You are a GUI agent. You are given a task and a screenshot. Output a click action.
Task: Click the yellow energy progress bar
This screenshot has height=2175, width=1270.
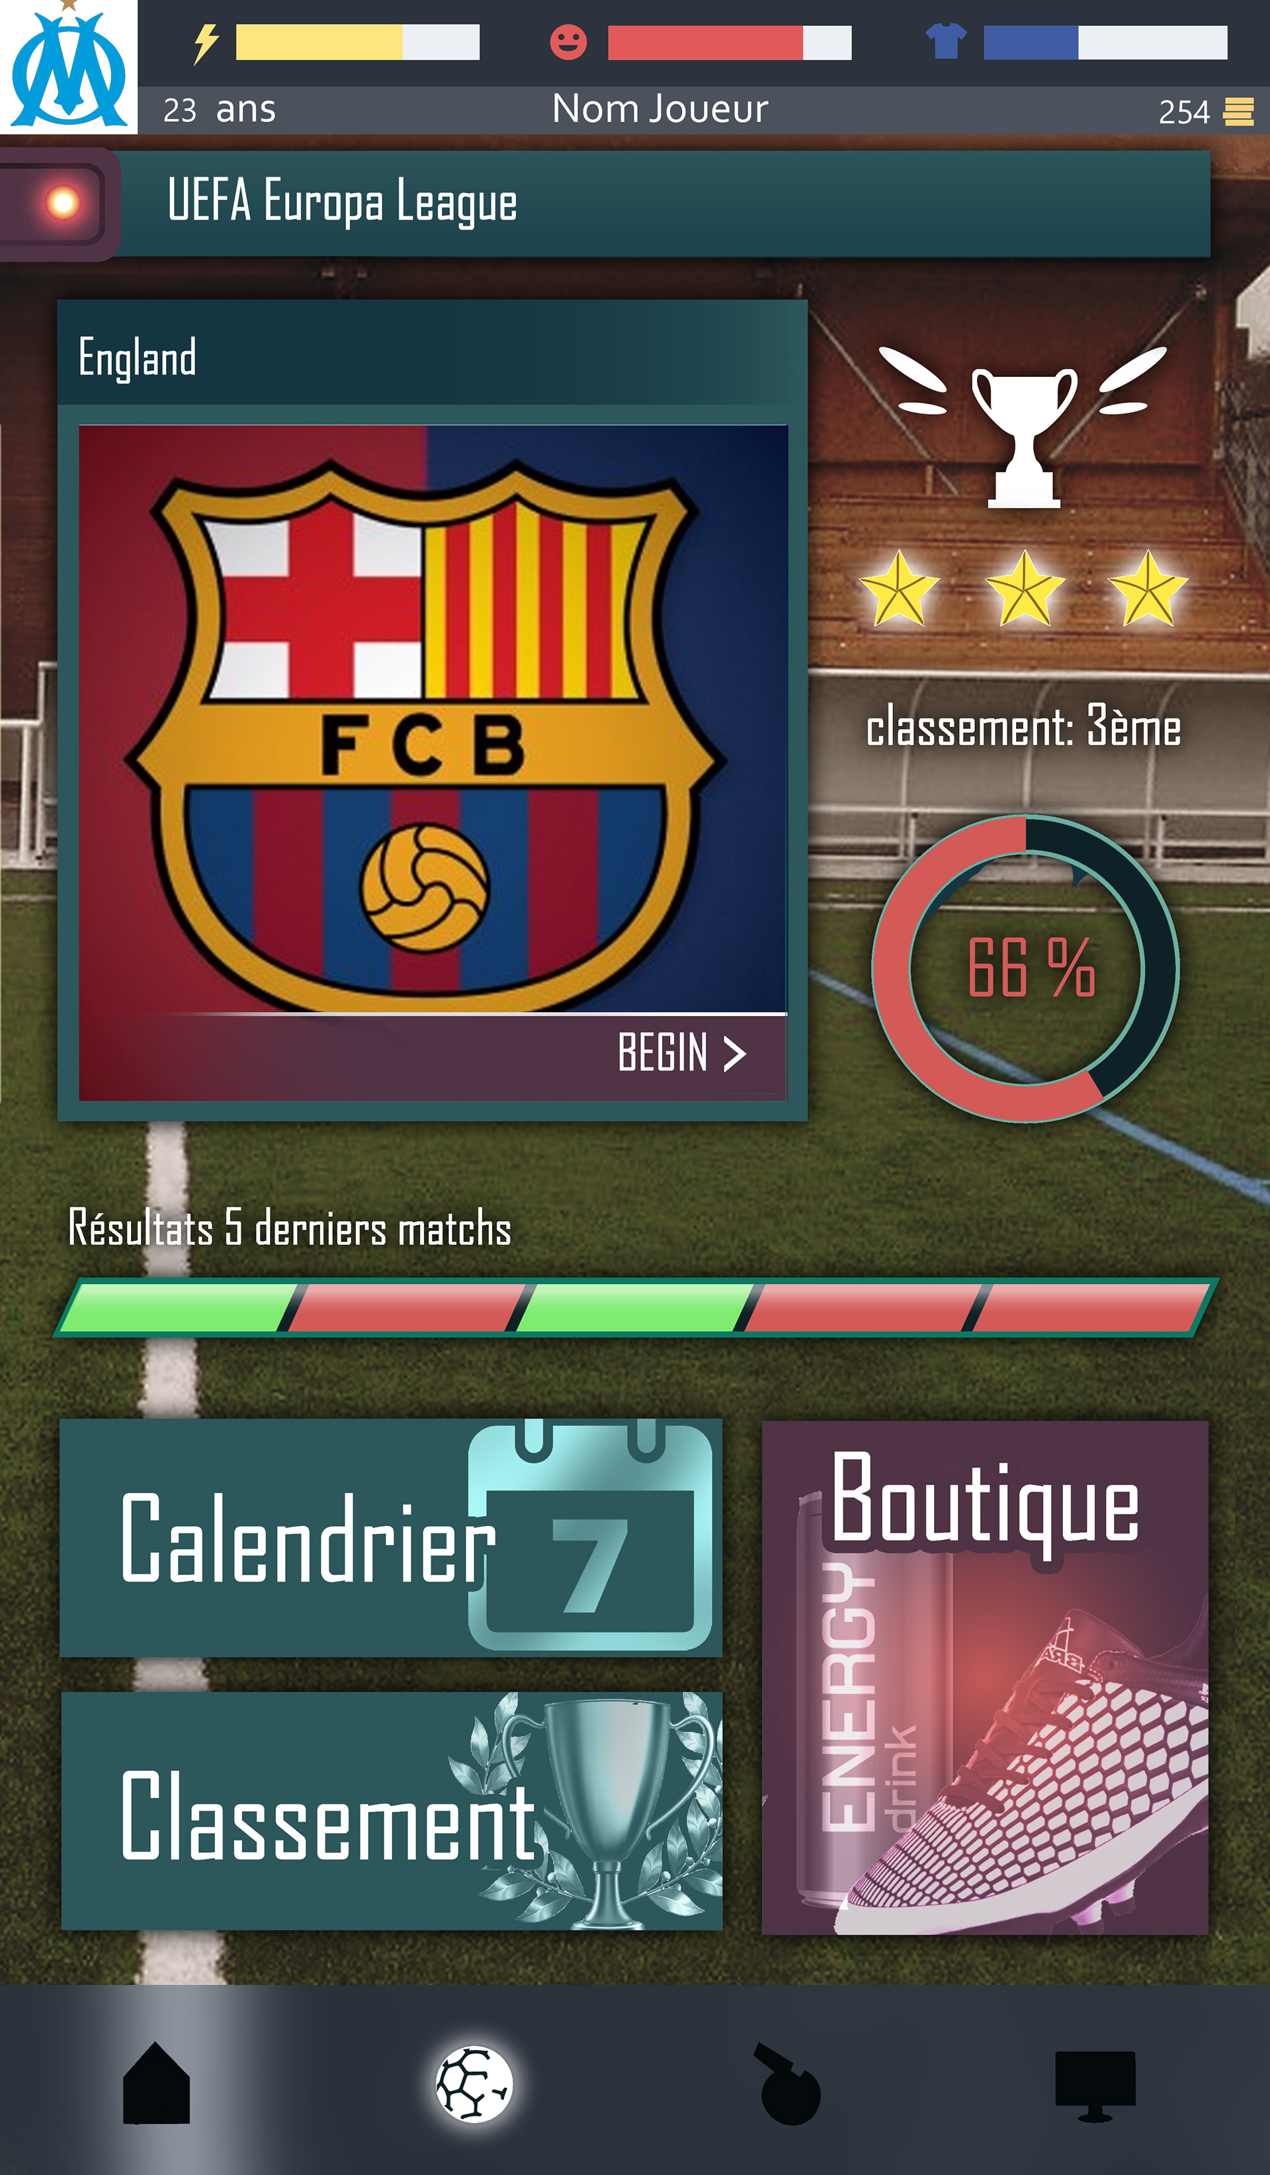(357, 42)
